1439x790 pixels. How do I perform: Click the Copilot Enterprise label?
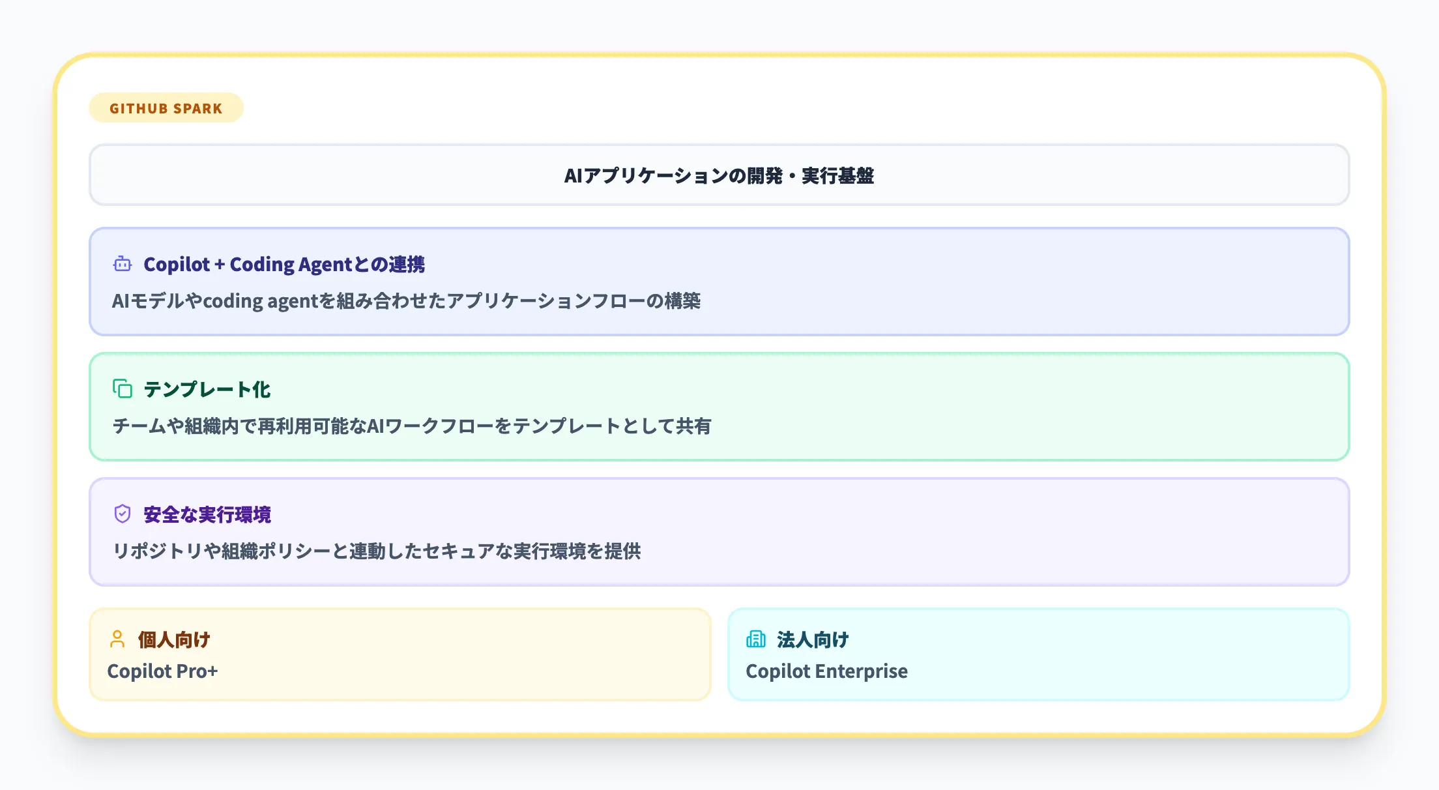tap(828, 671)
